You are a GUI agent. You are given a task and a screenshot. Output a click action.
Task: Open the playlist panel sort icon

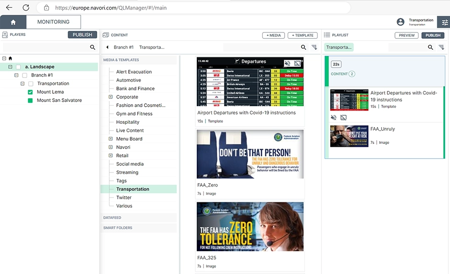point(441,47)
